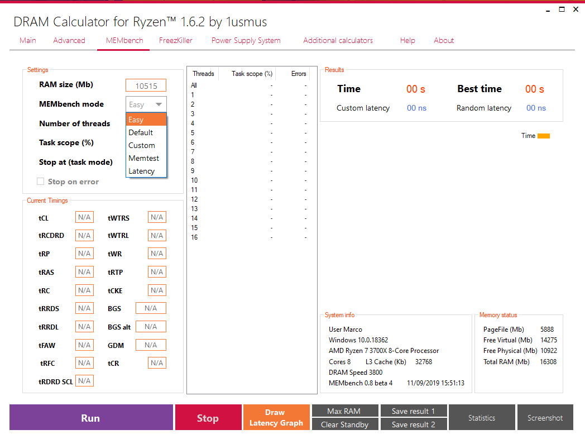Go to the FreezKiller tab
This screenshot has width=585, height=439.
click(x=176, y=40)
